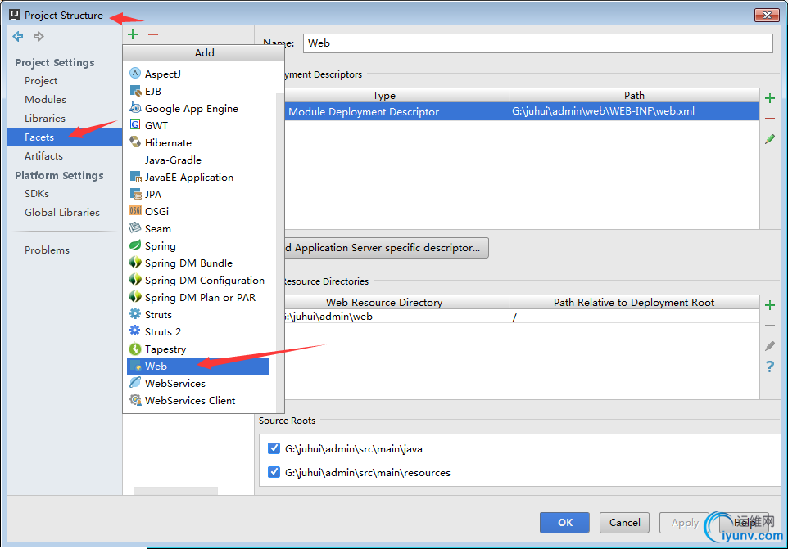Choose AspectJ from the Add list
Viewport: 788px width, 549px height.
[x=197, y=74]
